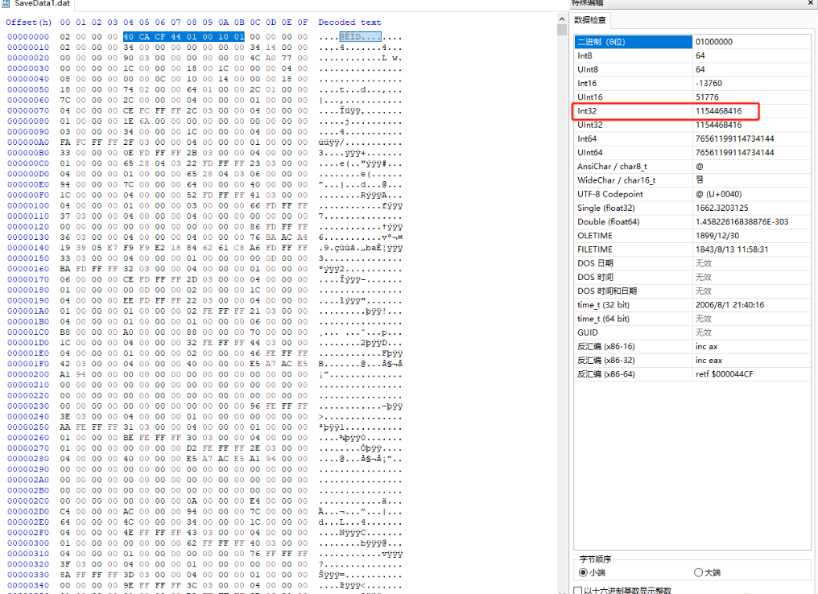Click the UInt16 value 51776
The image size is (818, 594).
(x=707, y=97)
